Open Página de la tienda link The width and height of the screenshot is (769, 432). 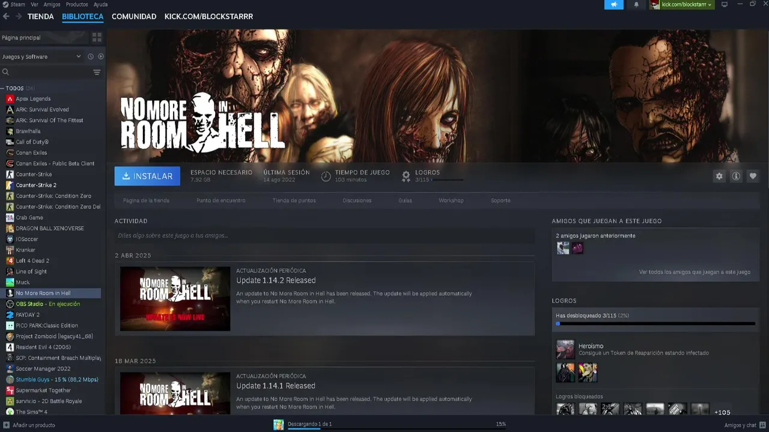[x=146, y=200]
